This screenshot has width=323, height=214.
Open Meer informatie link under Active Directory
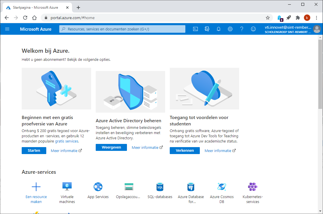coord(147,148)
